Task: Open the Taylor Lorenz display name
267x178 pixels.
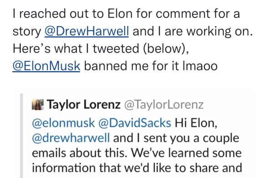Action: (84, 105)
